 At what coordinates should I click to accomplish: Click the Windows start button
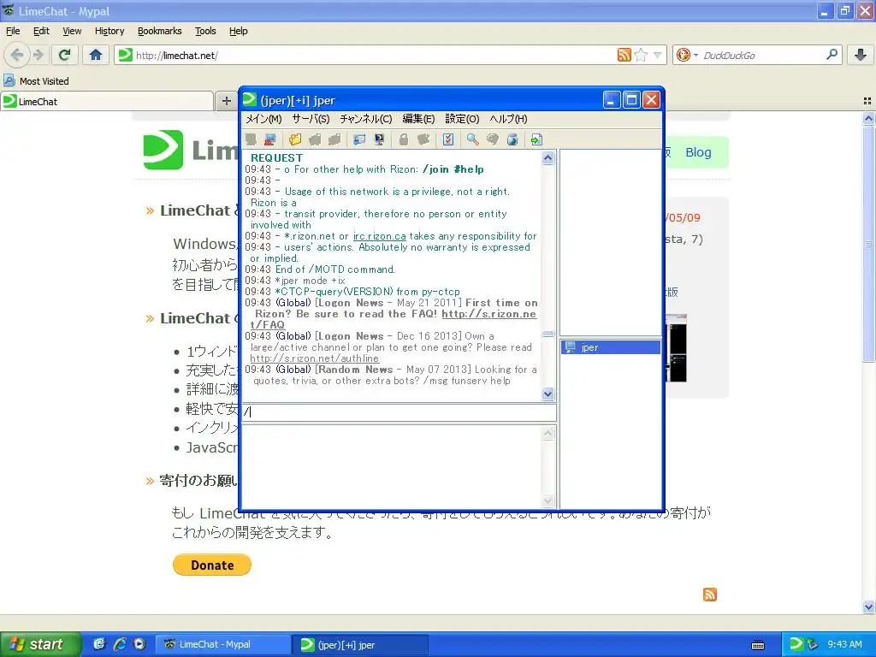pyautogui.click(x=41, y=644)
